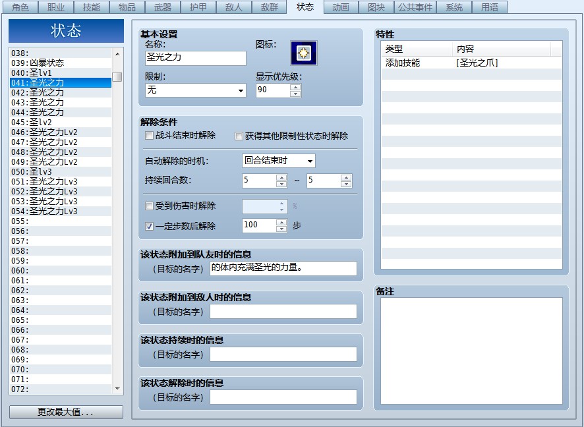This screenshot has width=584, height=427.
Task: Select state 042:圣光之力
Action: point(61,92)
